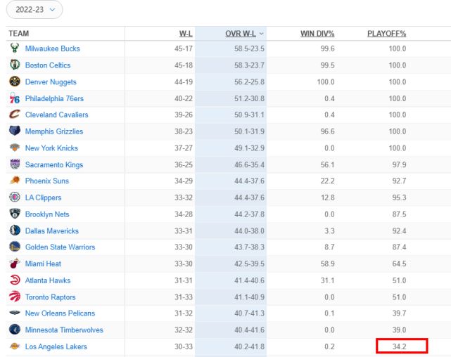Open the Golden State Warriors team link

pyautogui.click(x=60, y=247)
